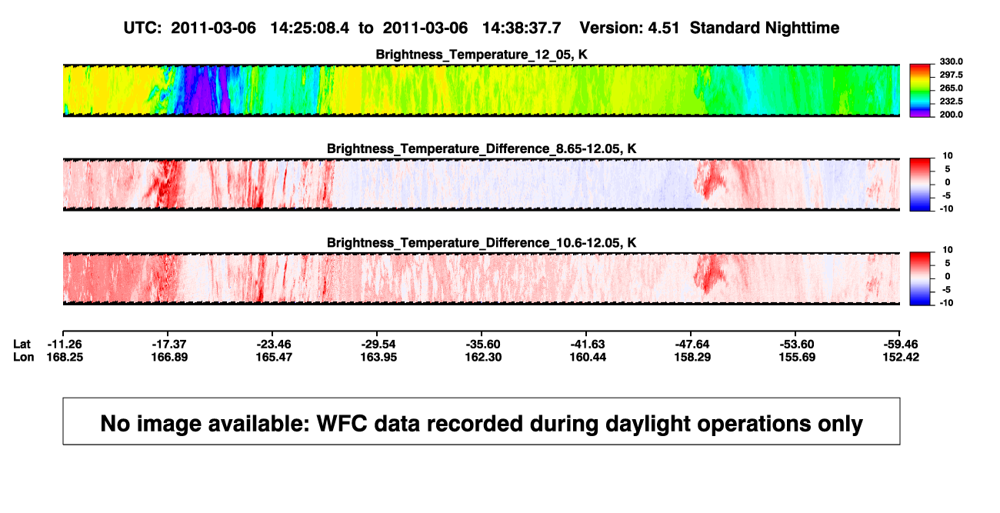This screenshot has width=1000, height=513.
Task: Click the Brightness_Temperature_Difference_8.65-12.05 image strip
Action: click(x=482, y=185)
